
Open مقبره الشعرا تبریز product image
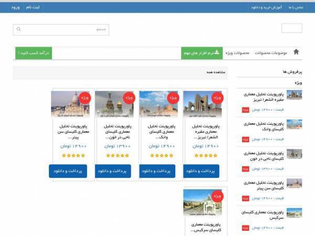(203, 104)
